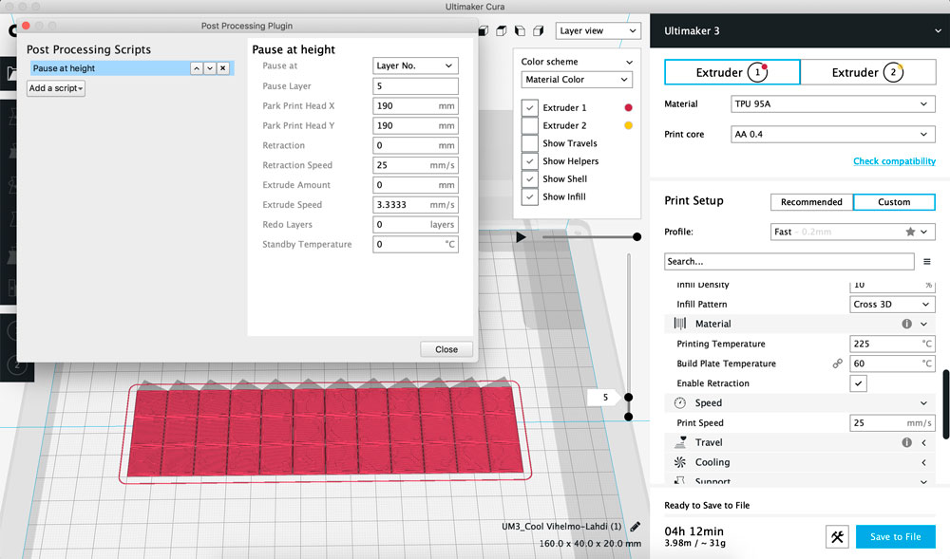Expand the Travel settings section chevron
The height and width of the screenshot is (559, 950).
(x=923, y=442)
